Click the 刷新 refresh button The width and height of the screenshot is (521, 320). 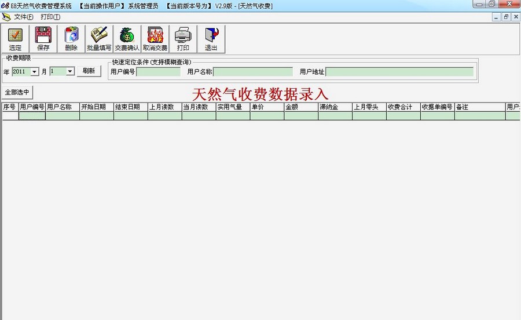(89, 71)
